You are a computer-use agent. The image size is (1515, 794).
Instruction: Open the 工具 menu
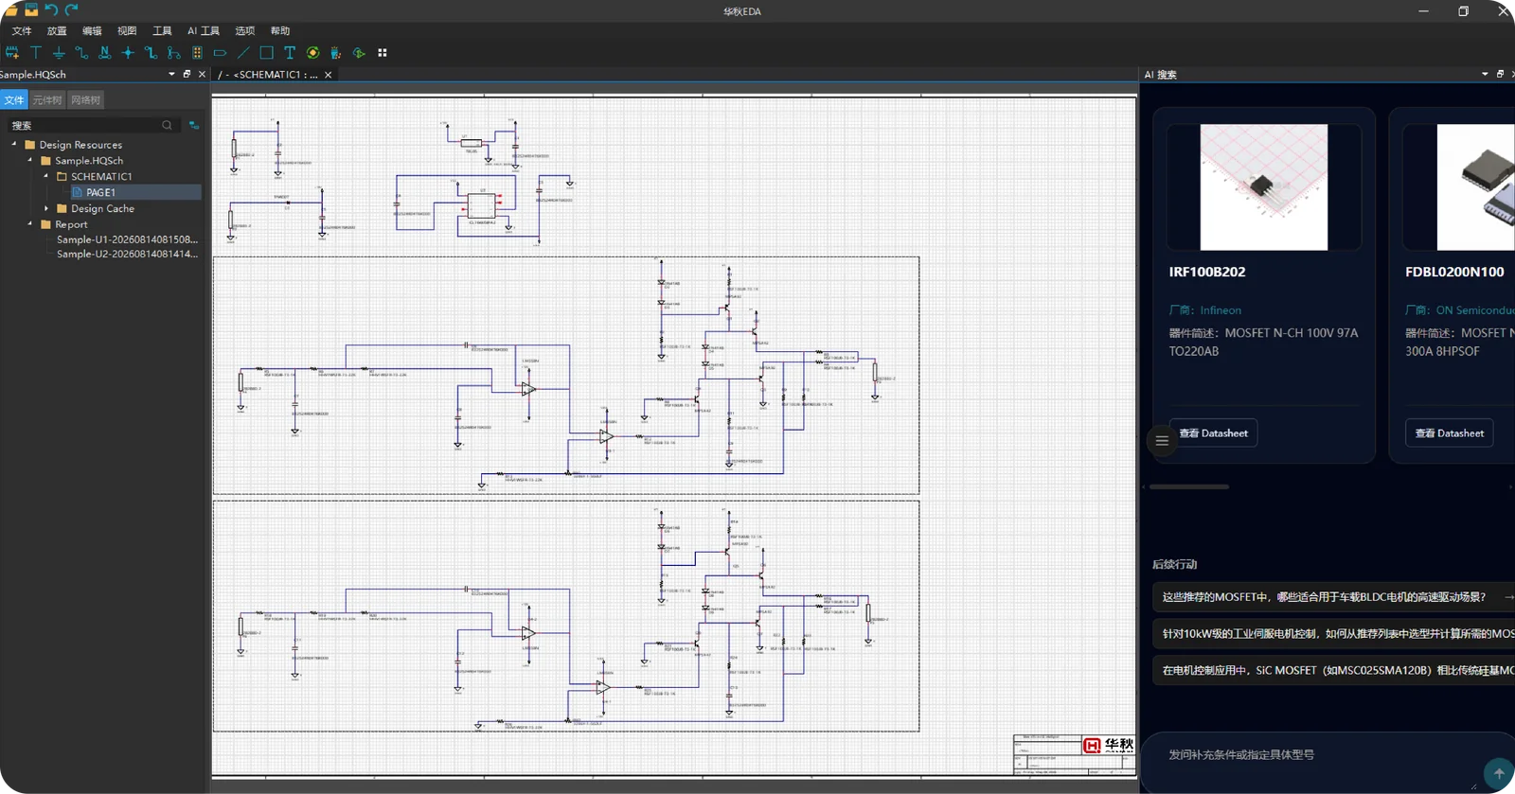coord(162,31)
